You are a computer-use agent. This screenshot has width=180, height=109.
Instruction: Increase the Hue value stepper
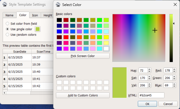(149, 69)
